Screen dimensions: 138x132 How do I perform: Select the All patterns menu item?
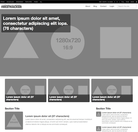point(41,2)
